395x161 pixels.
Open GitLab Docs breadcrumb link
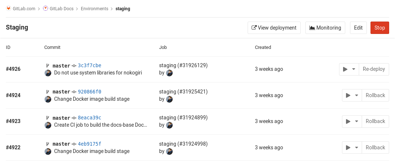(x=61, y=8)
